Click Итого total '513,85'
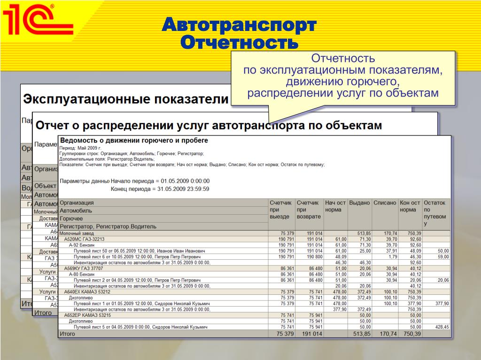This screenshot has width=481, height=360. (362, 334)
